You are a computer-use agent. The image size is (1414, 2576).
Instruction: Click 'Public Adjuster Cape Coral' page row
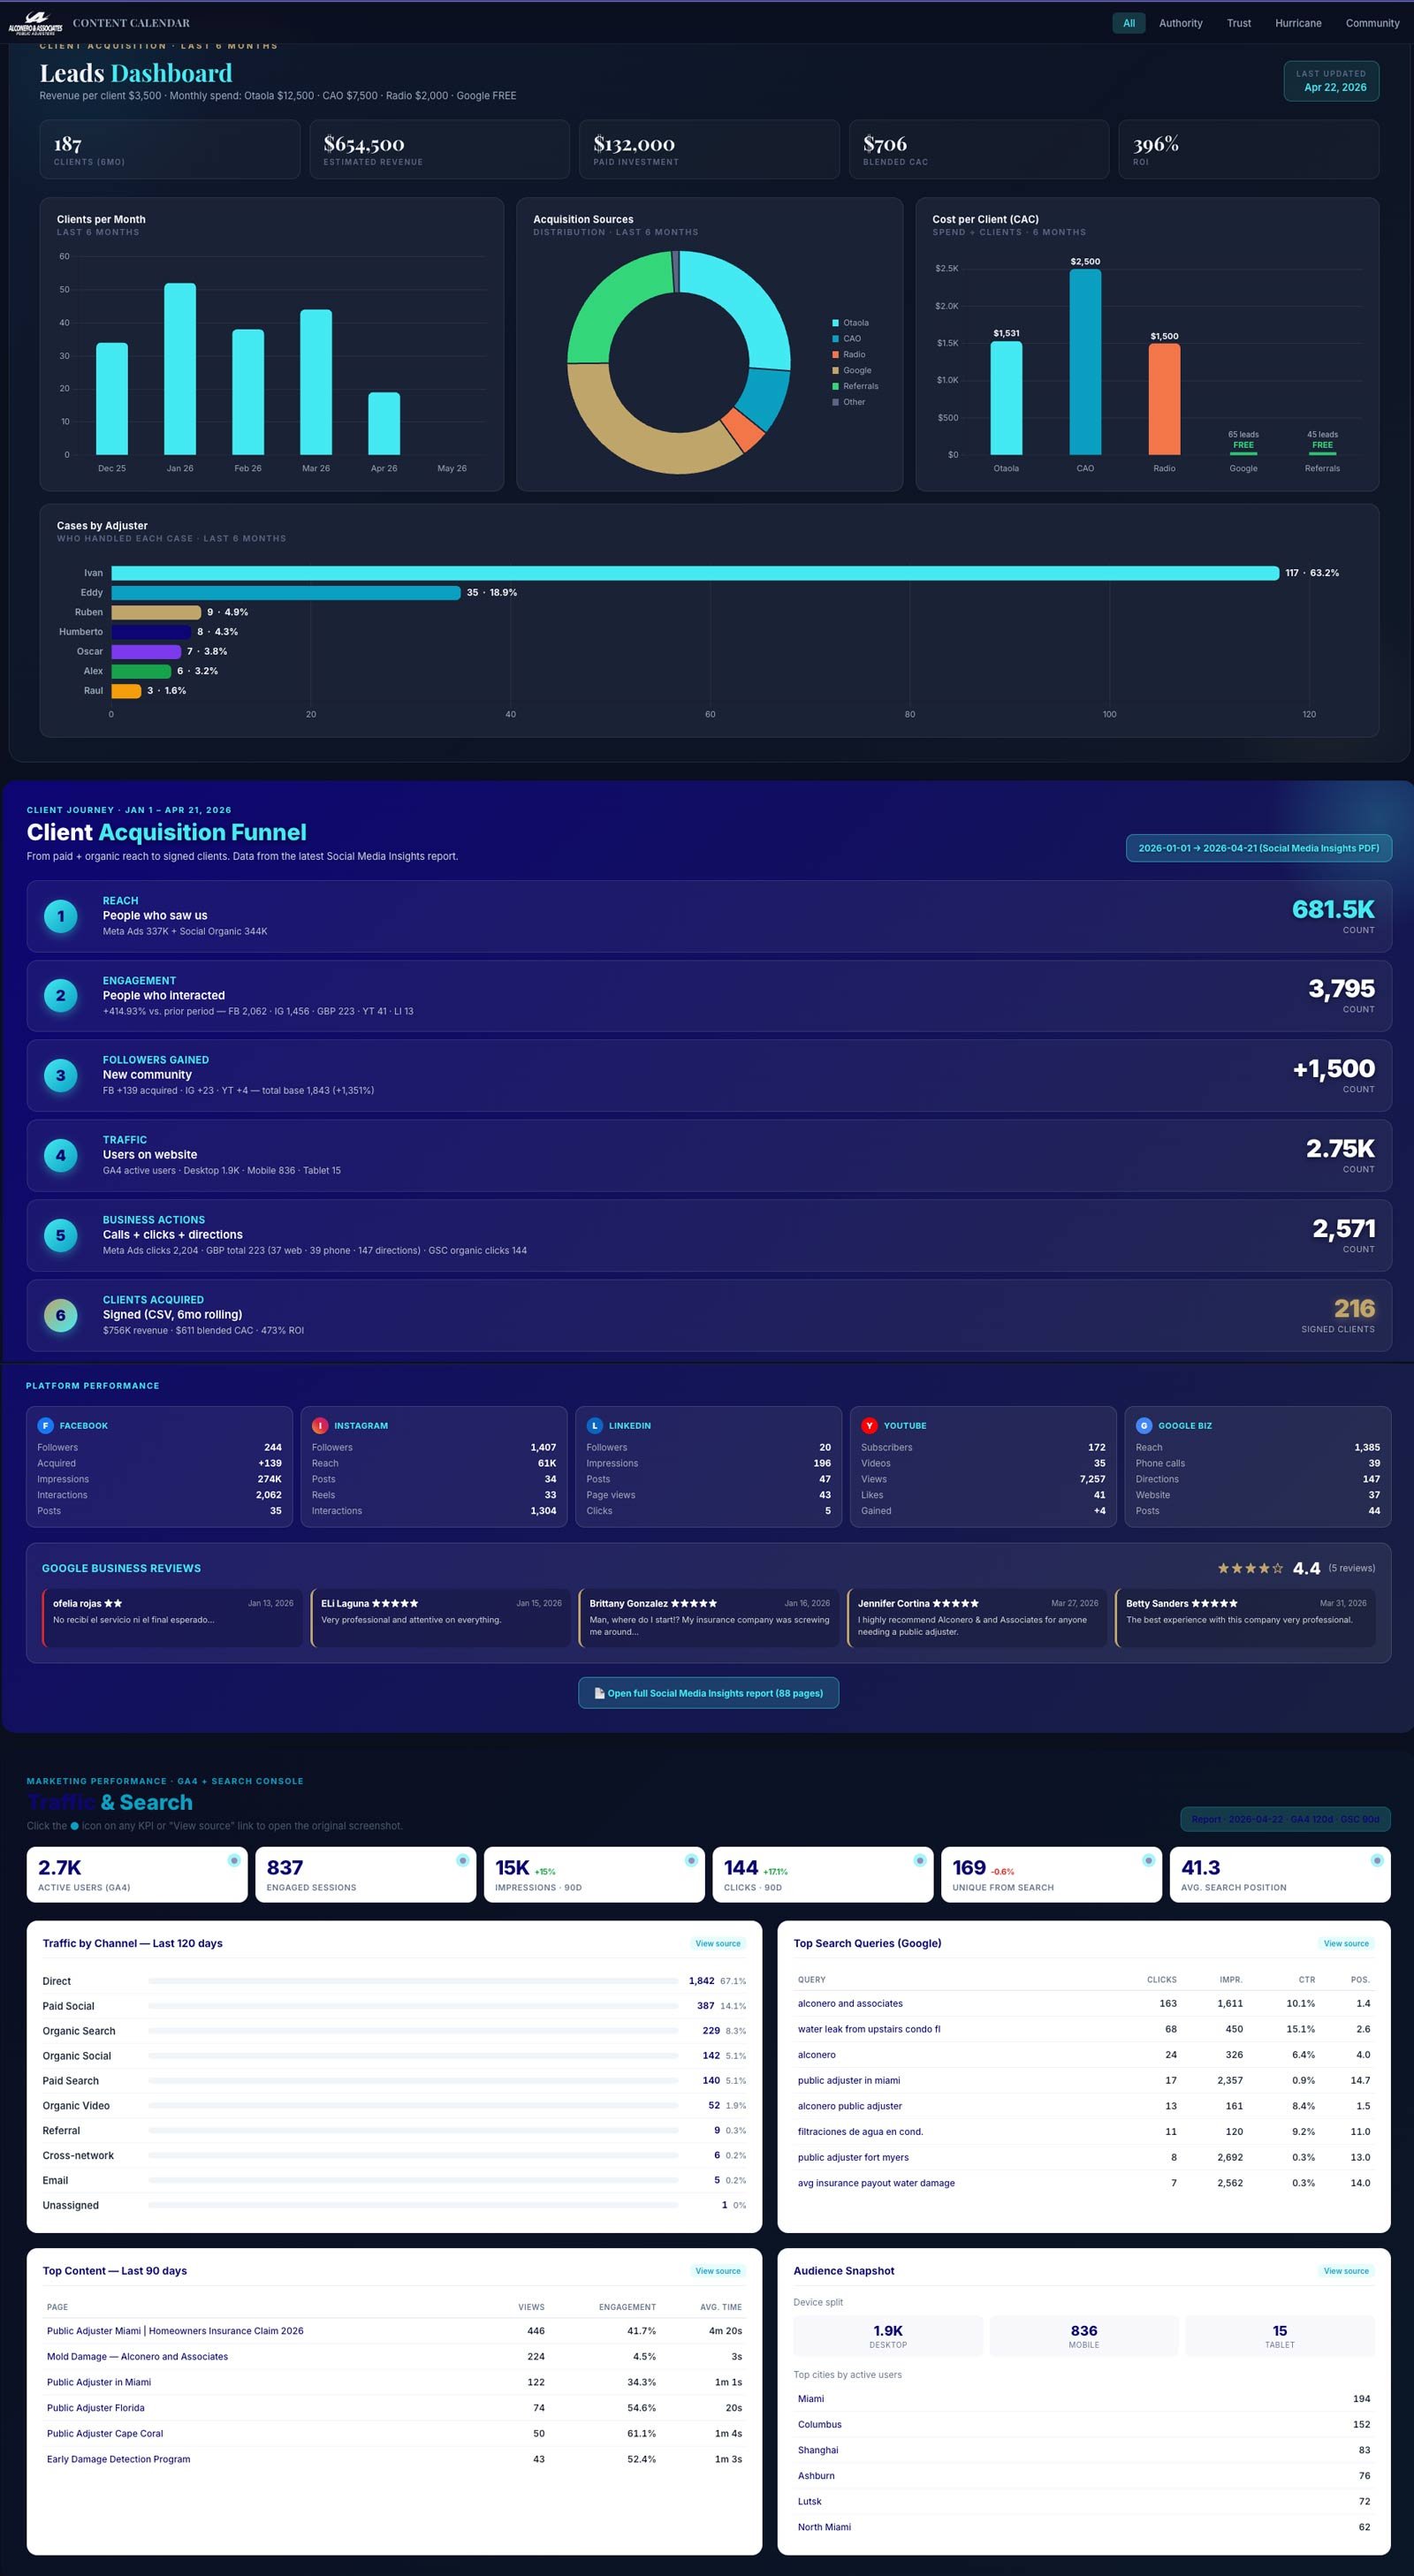(x=394, y=2433)
